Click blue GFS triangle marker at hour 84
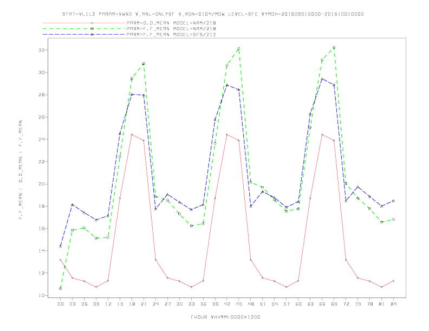 [x=393, y=201]
